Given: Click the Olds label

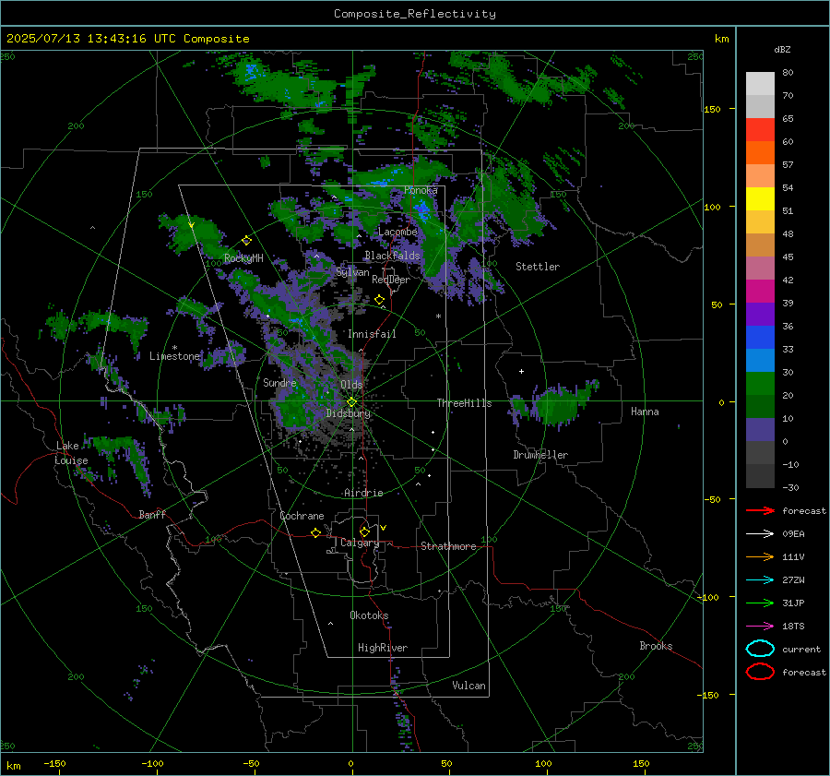Looking at the screenshot, I should (351, 384).
